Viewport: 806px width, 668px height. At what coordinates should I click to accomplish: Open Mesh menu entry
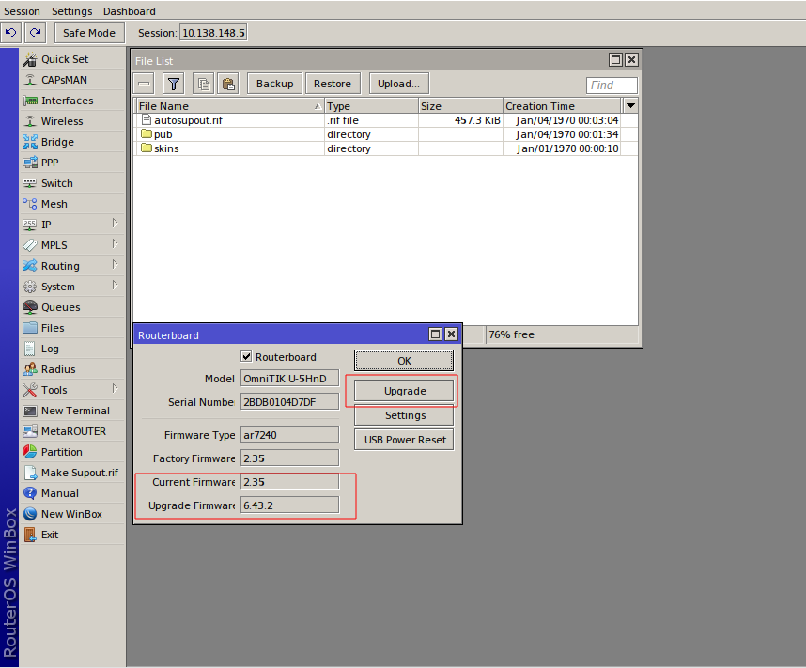pos(72,204)
